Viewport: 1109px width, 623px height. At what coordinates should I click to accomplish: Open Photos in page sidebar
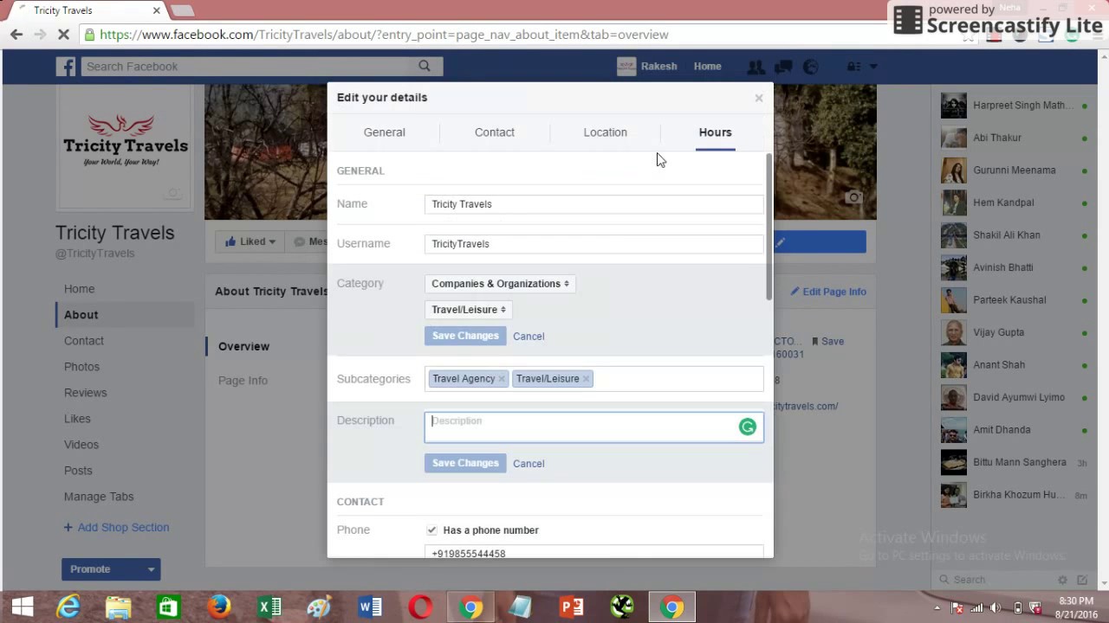[x=81, y=367]
